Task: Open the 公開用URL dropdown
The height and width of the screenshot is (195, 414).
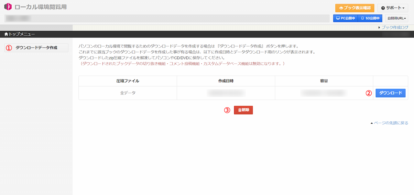Action: point(396,18)
